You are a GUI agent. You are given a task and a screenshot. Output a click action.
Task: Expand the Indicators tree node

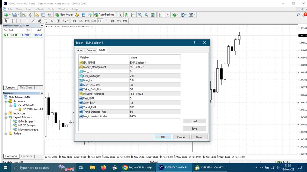point(6,113)
